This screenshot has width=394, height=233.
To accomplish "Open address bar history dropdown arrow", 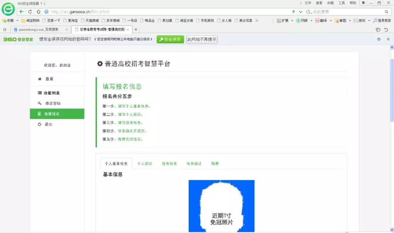I will tap(301, 12).
